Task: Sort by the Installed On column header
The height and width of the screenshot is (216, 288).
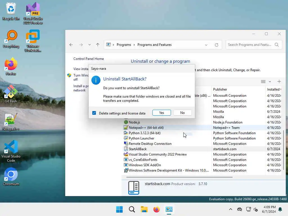Action: (273, 89)
